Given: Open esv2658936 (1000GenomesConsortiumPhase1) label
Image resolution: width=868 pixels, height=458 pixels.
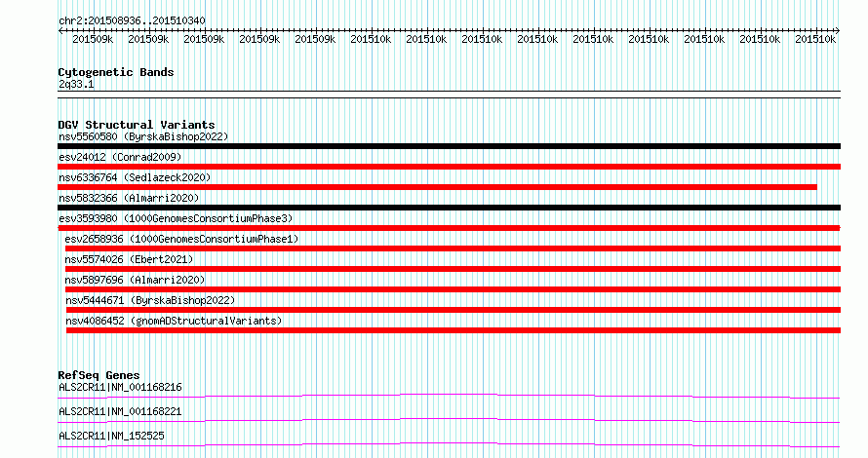Looking at the screenshot, I should point(181,239).
